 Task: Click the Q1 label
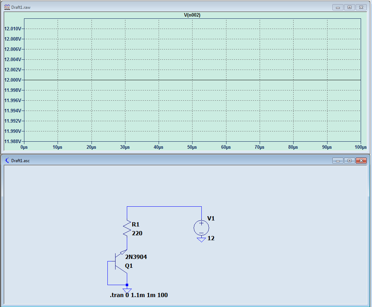click(129, 266)
